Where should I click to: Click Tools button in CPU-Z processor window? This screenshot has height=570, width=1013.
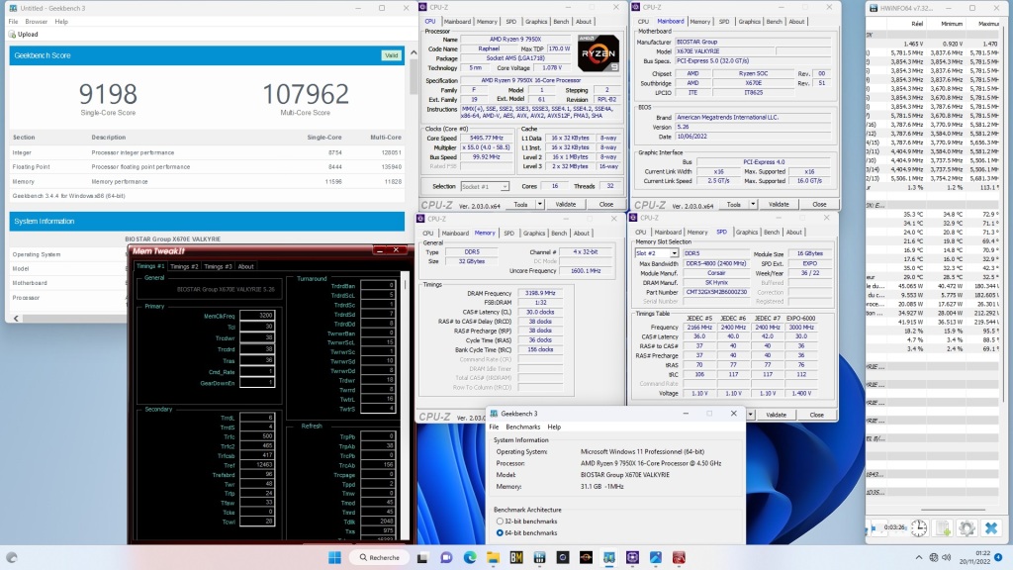click(520, 204)
